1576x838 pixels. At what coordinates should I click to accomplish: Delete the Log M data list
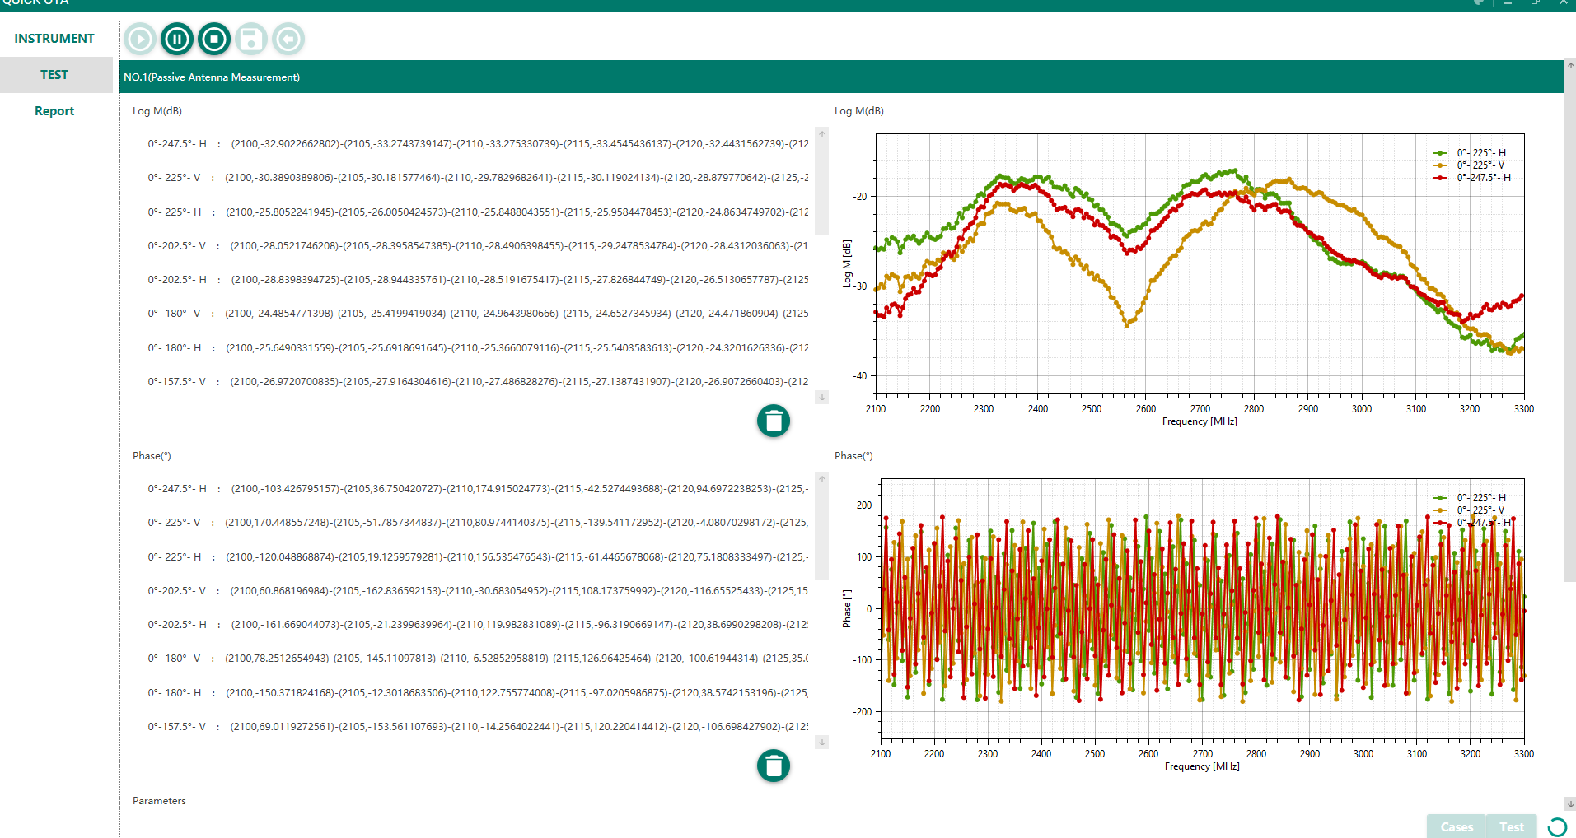tap(774, 421)
